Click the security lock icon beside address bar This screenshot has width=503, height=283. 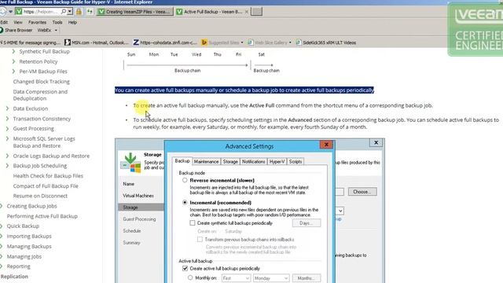coord(79,12)
